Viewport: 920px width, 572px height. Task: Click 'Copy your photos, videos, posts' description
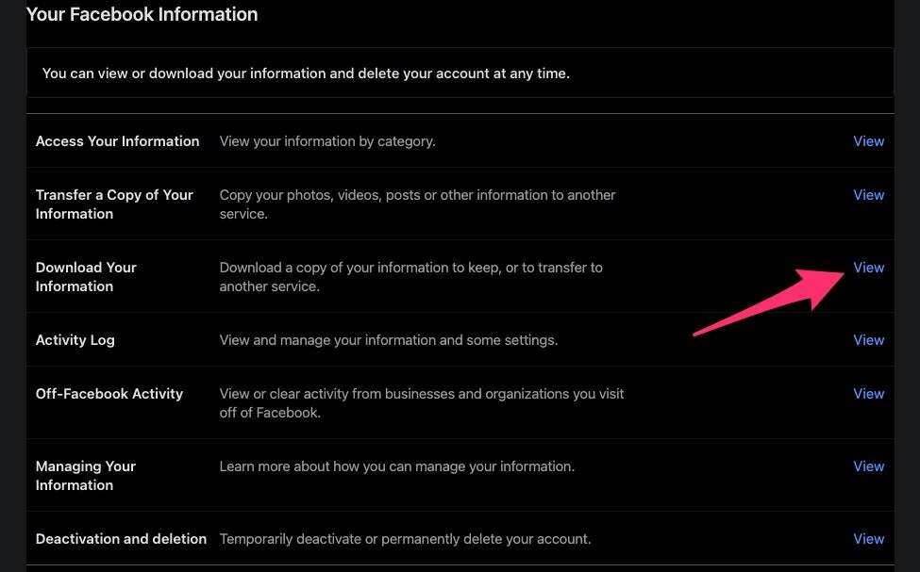(418, 204)
